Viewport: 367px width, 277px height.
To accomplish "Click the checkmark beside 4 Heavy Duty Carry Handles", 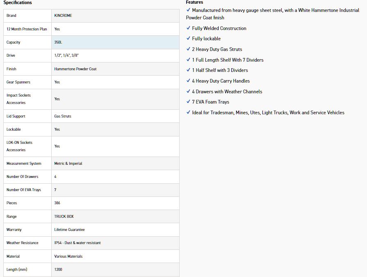I will pyautogui.click(x=188, y=81).
